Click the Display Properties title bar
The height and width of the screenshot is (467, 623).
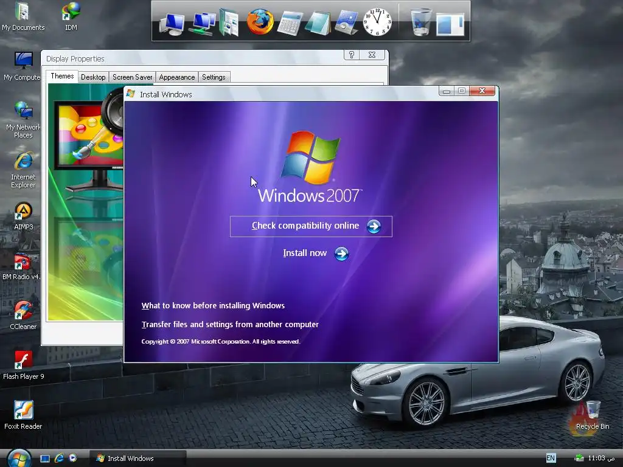pos(192,58)
